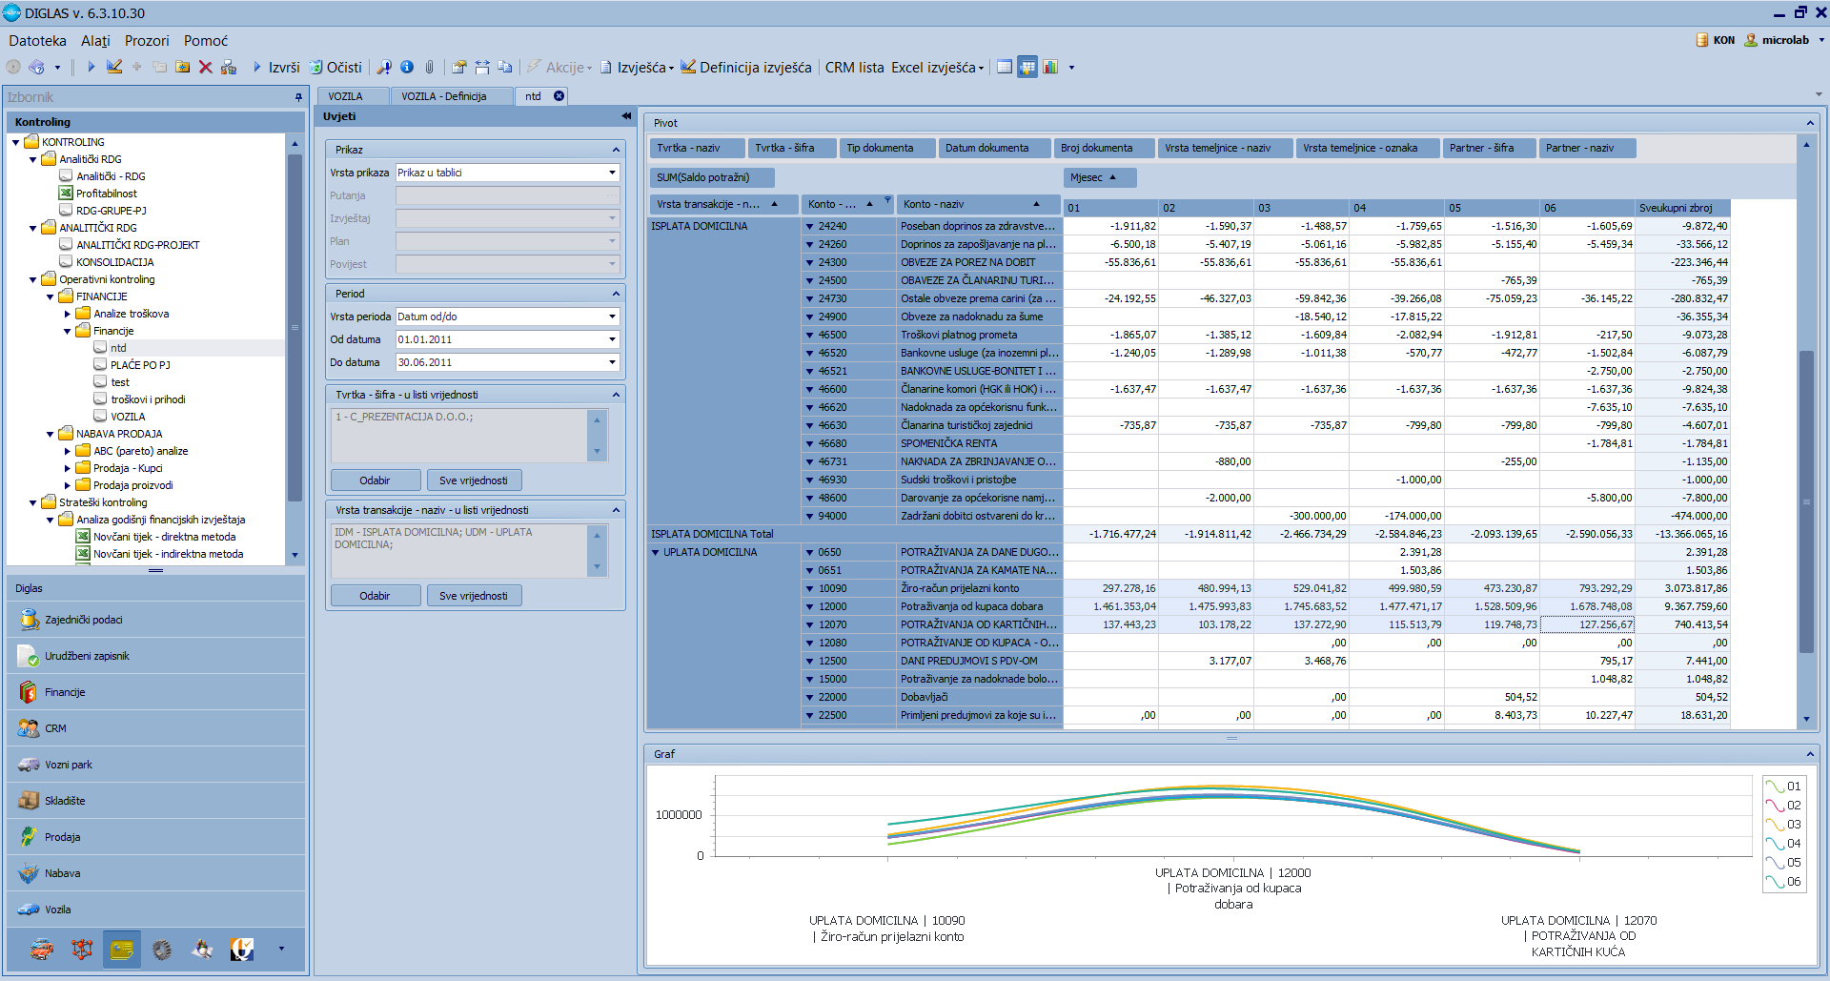Open the gear icon in bottom navigation strip
This screenshot has width=1830, height=981.
[162, 950]
